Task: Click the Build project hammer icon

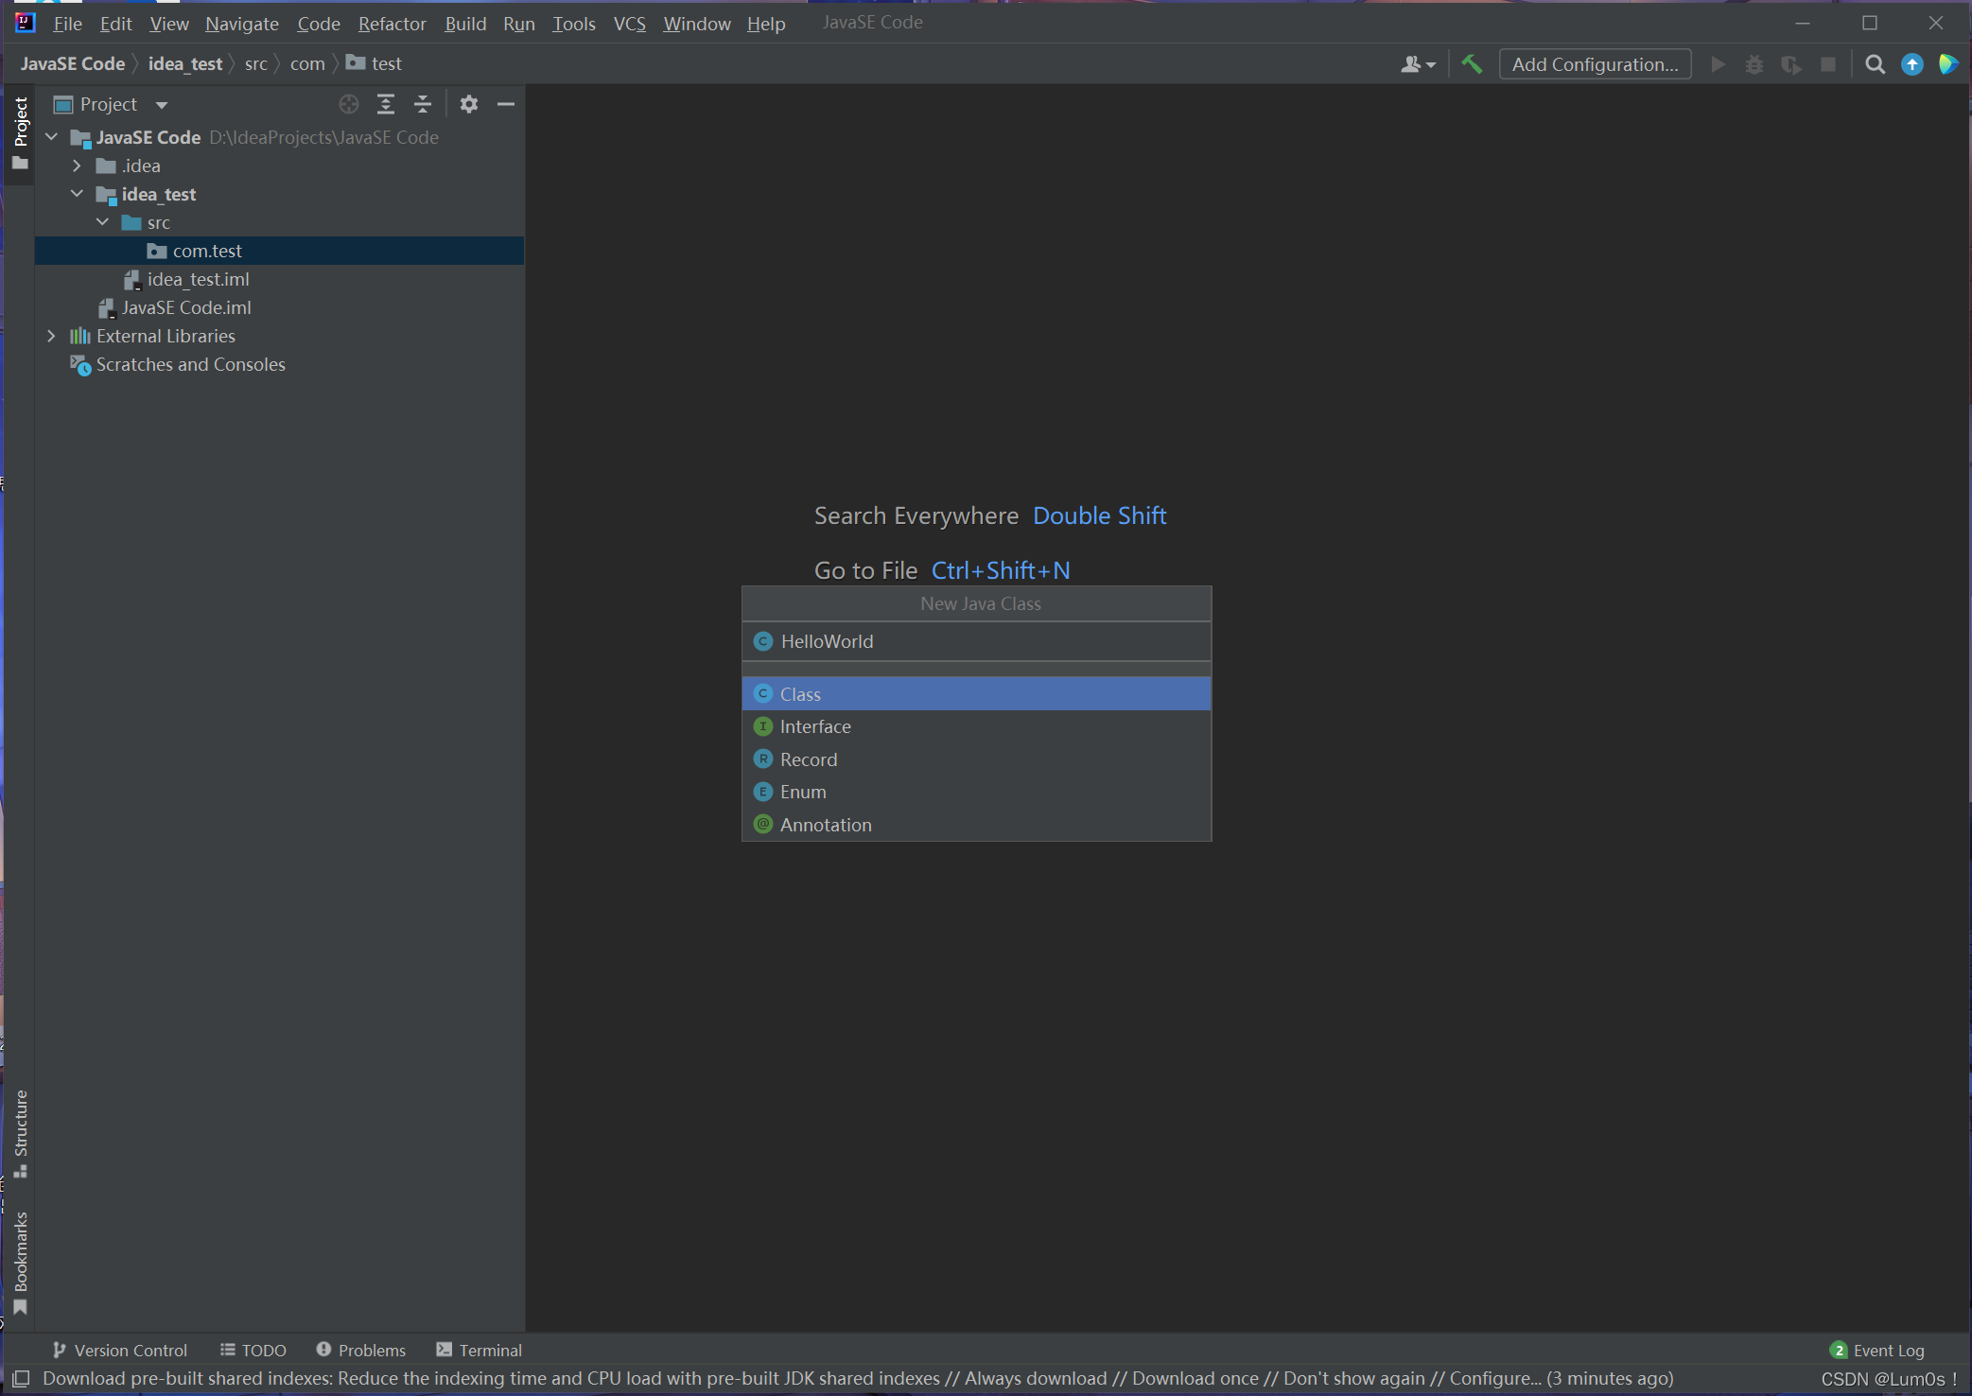Action: tap(1472, 64)
